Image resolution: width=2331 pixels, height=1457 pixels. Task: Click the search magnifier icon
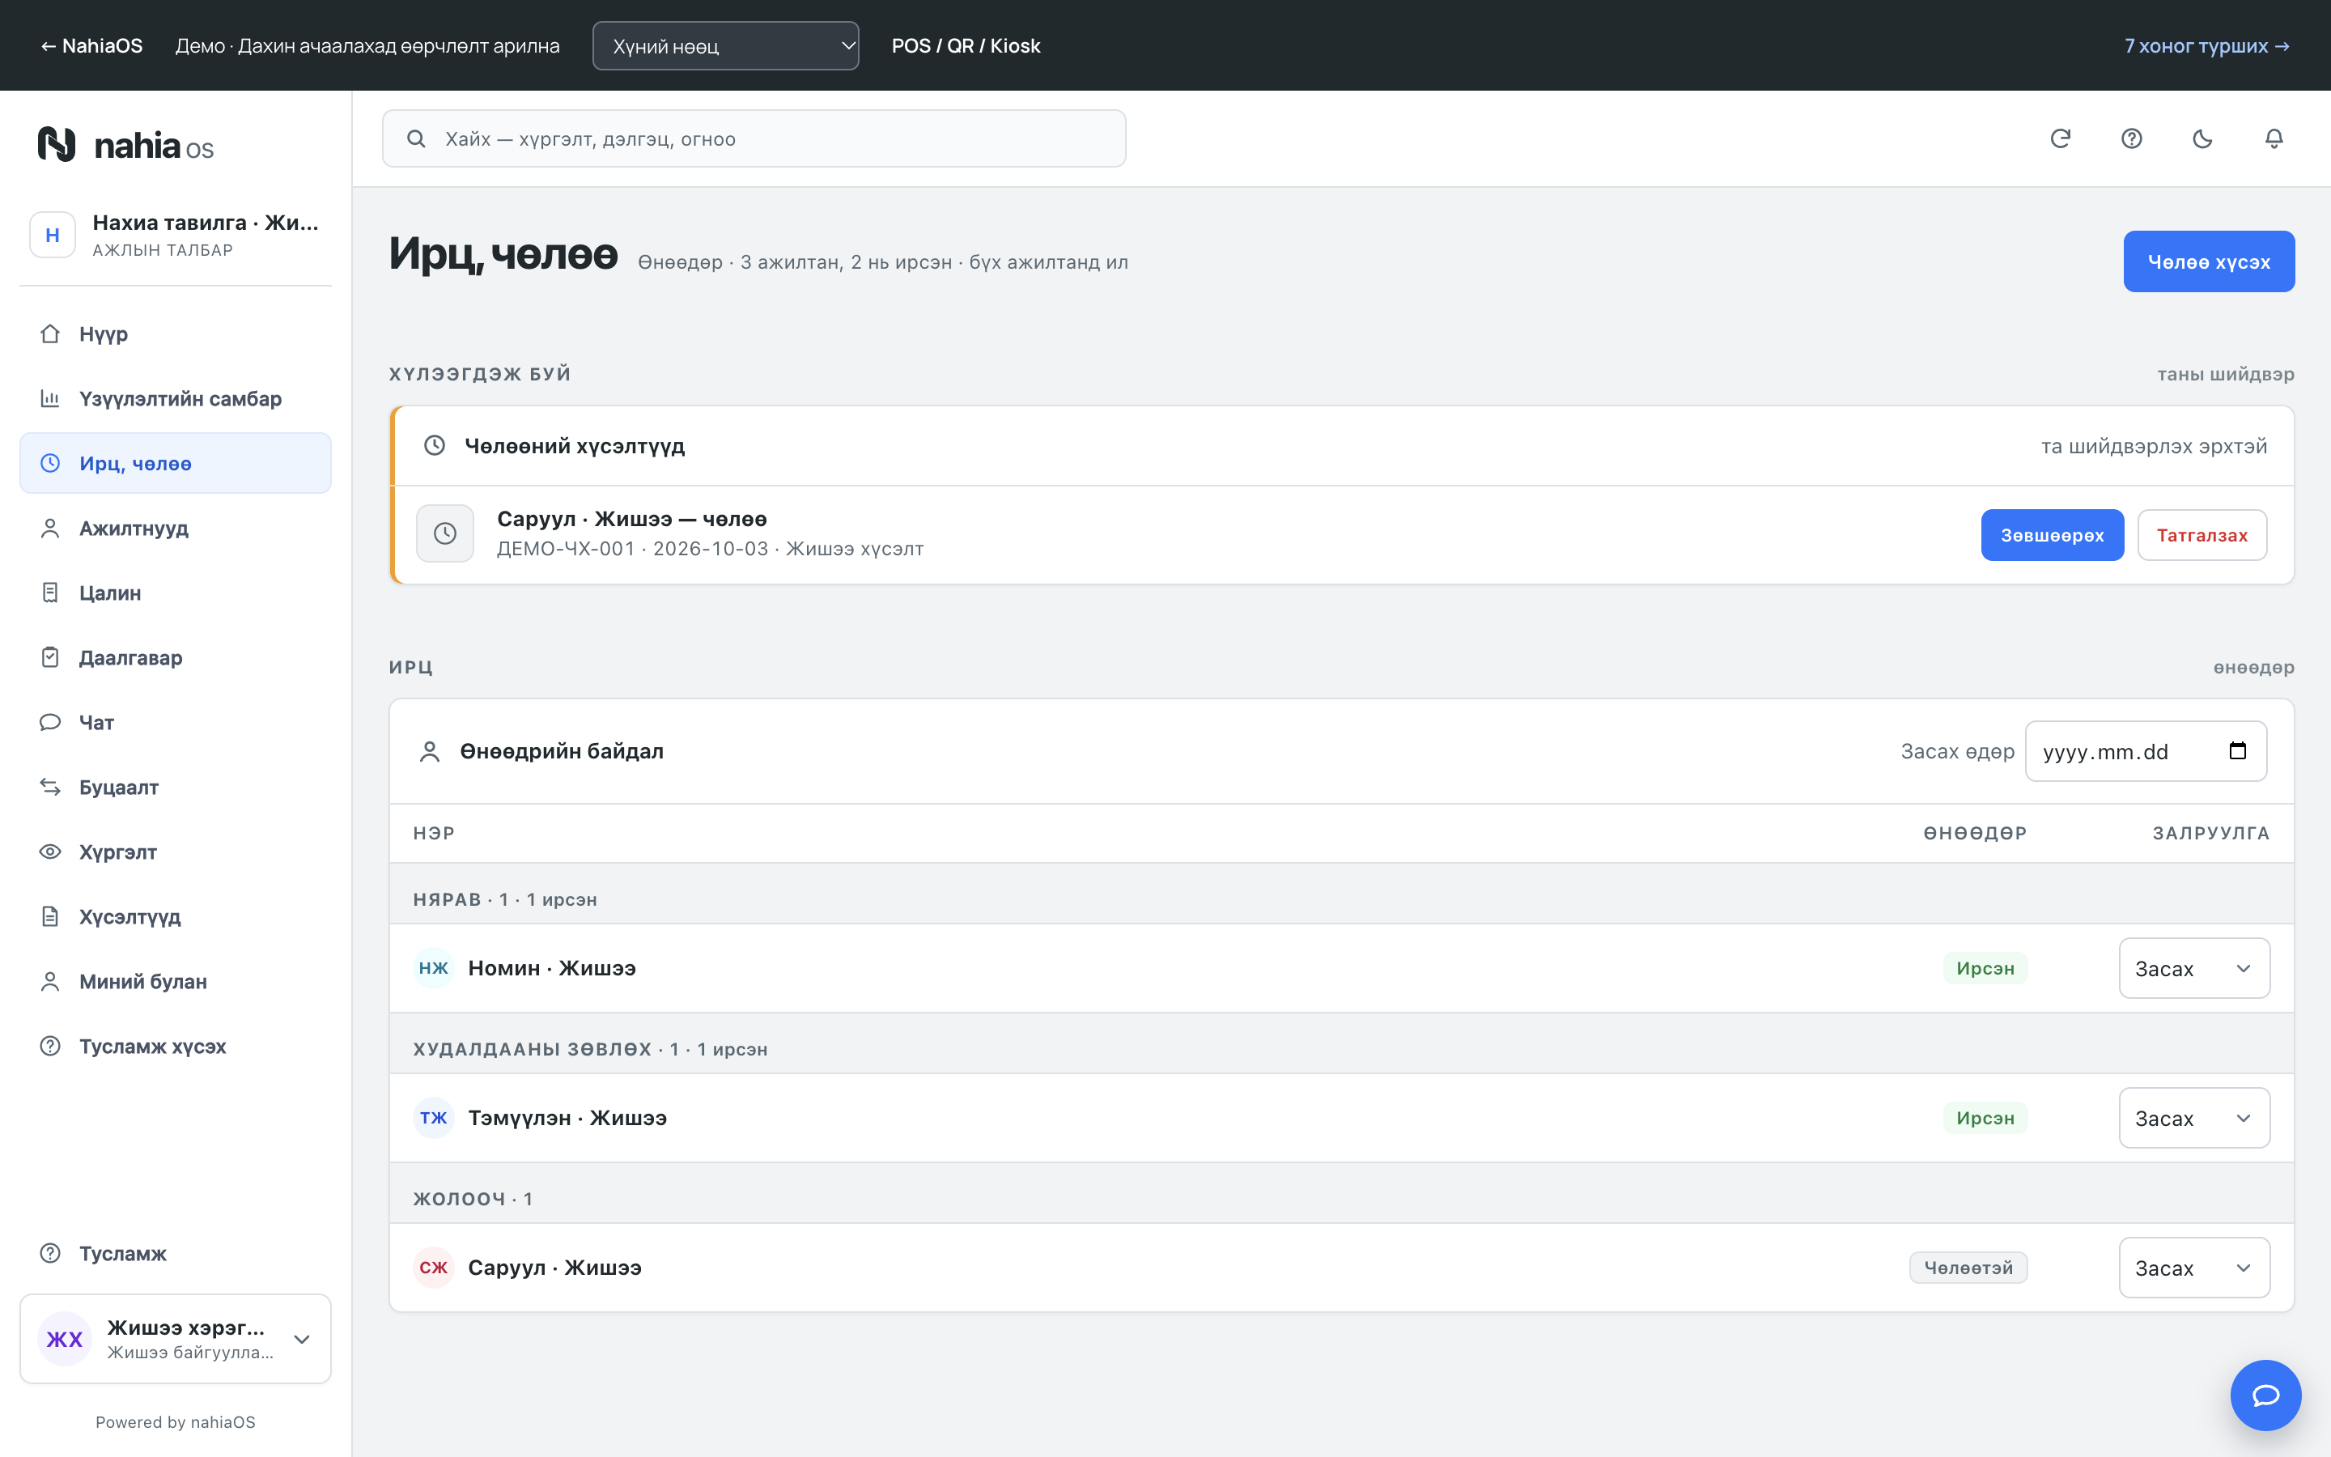(416, 138)
